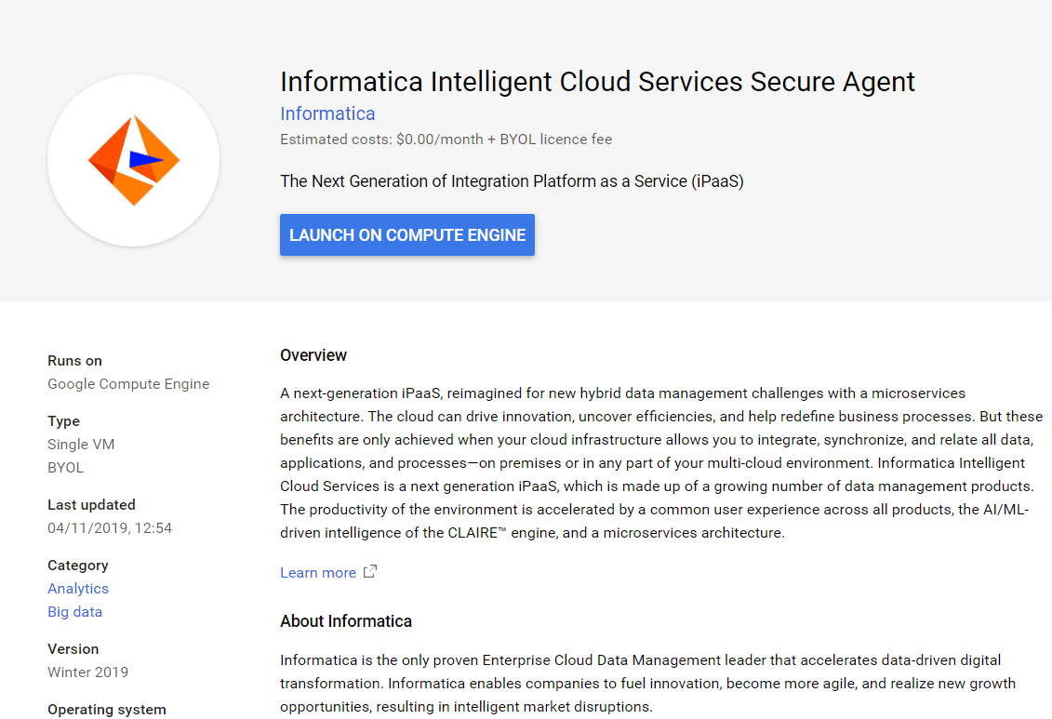This screenshot has width=1052, height=719.
Task: Open the Informatica publisher link
Action: point(327,113)
